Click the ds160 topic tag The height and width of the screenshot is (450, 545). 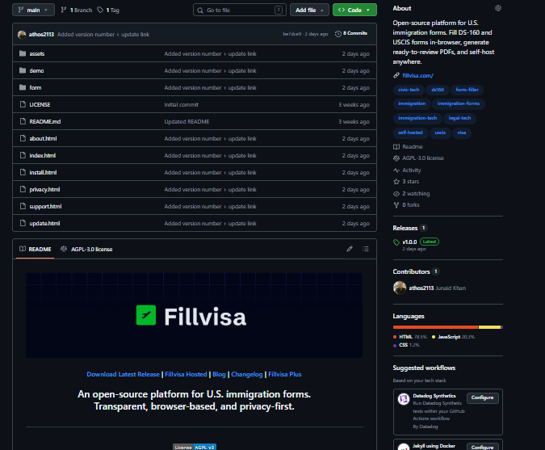tap(438, 90)
